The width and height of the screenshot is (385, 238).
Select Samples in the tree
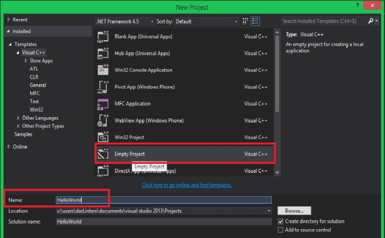(x=23, y=134)
